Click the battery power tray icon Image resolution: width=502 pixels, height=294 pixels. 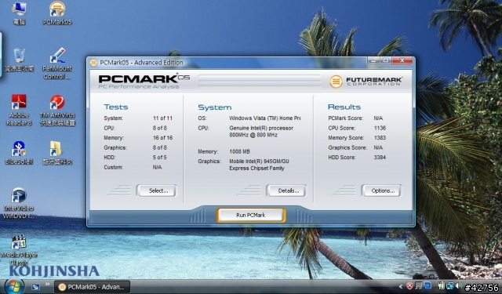[442, 285]
